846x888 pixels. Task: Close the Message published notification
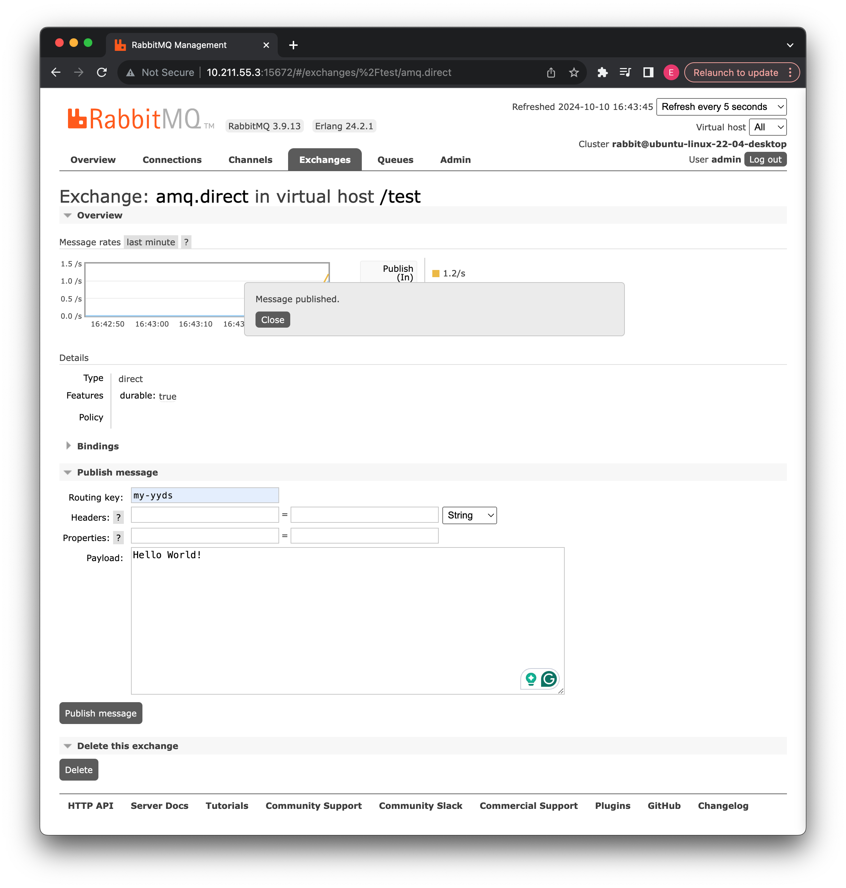point(272,319)
